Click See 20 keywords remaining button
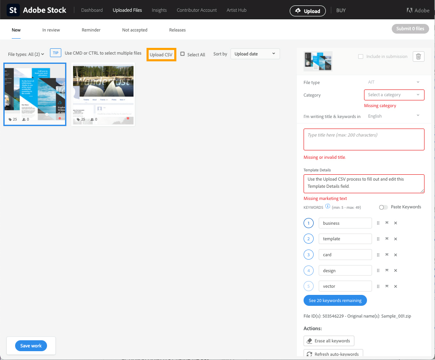The image size is (435, 360). [335, 301]
